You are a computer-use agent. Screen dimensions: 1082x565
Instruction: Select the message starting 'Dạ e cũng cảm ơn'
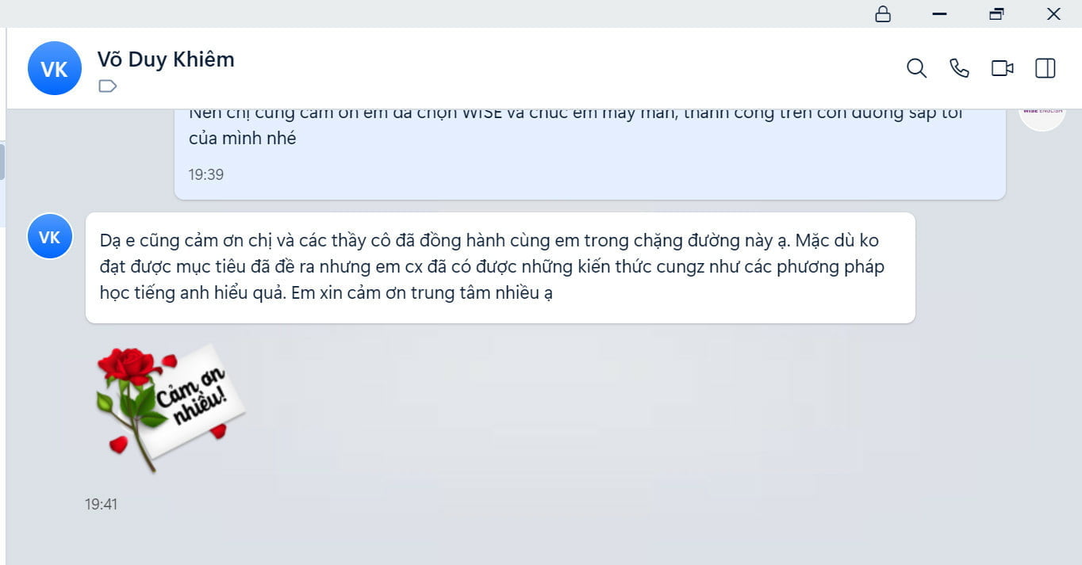coord(500,267)
